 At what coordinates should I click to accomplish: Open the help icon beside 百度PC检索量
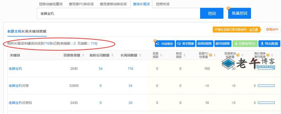coord(211,55)
